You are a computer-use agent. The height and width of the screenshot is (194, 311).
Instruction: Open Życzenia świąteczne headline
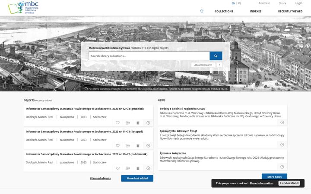coord(173,153)
